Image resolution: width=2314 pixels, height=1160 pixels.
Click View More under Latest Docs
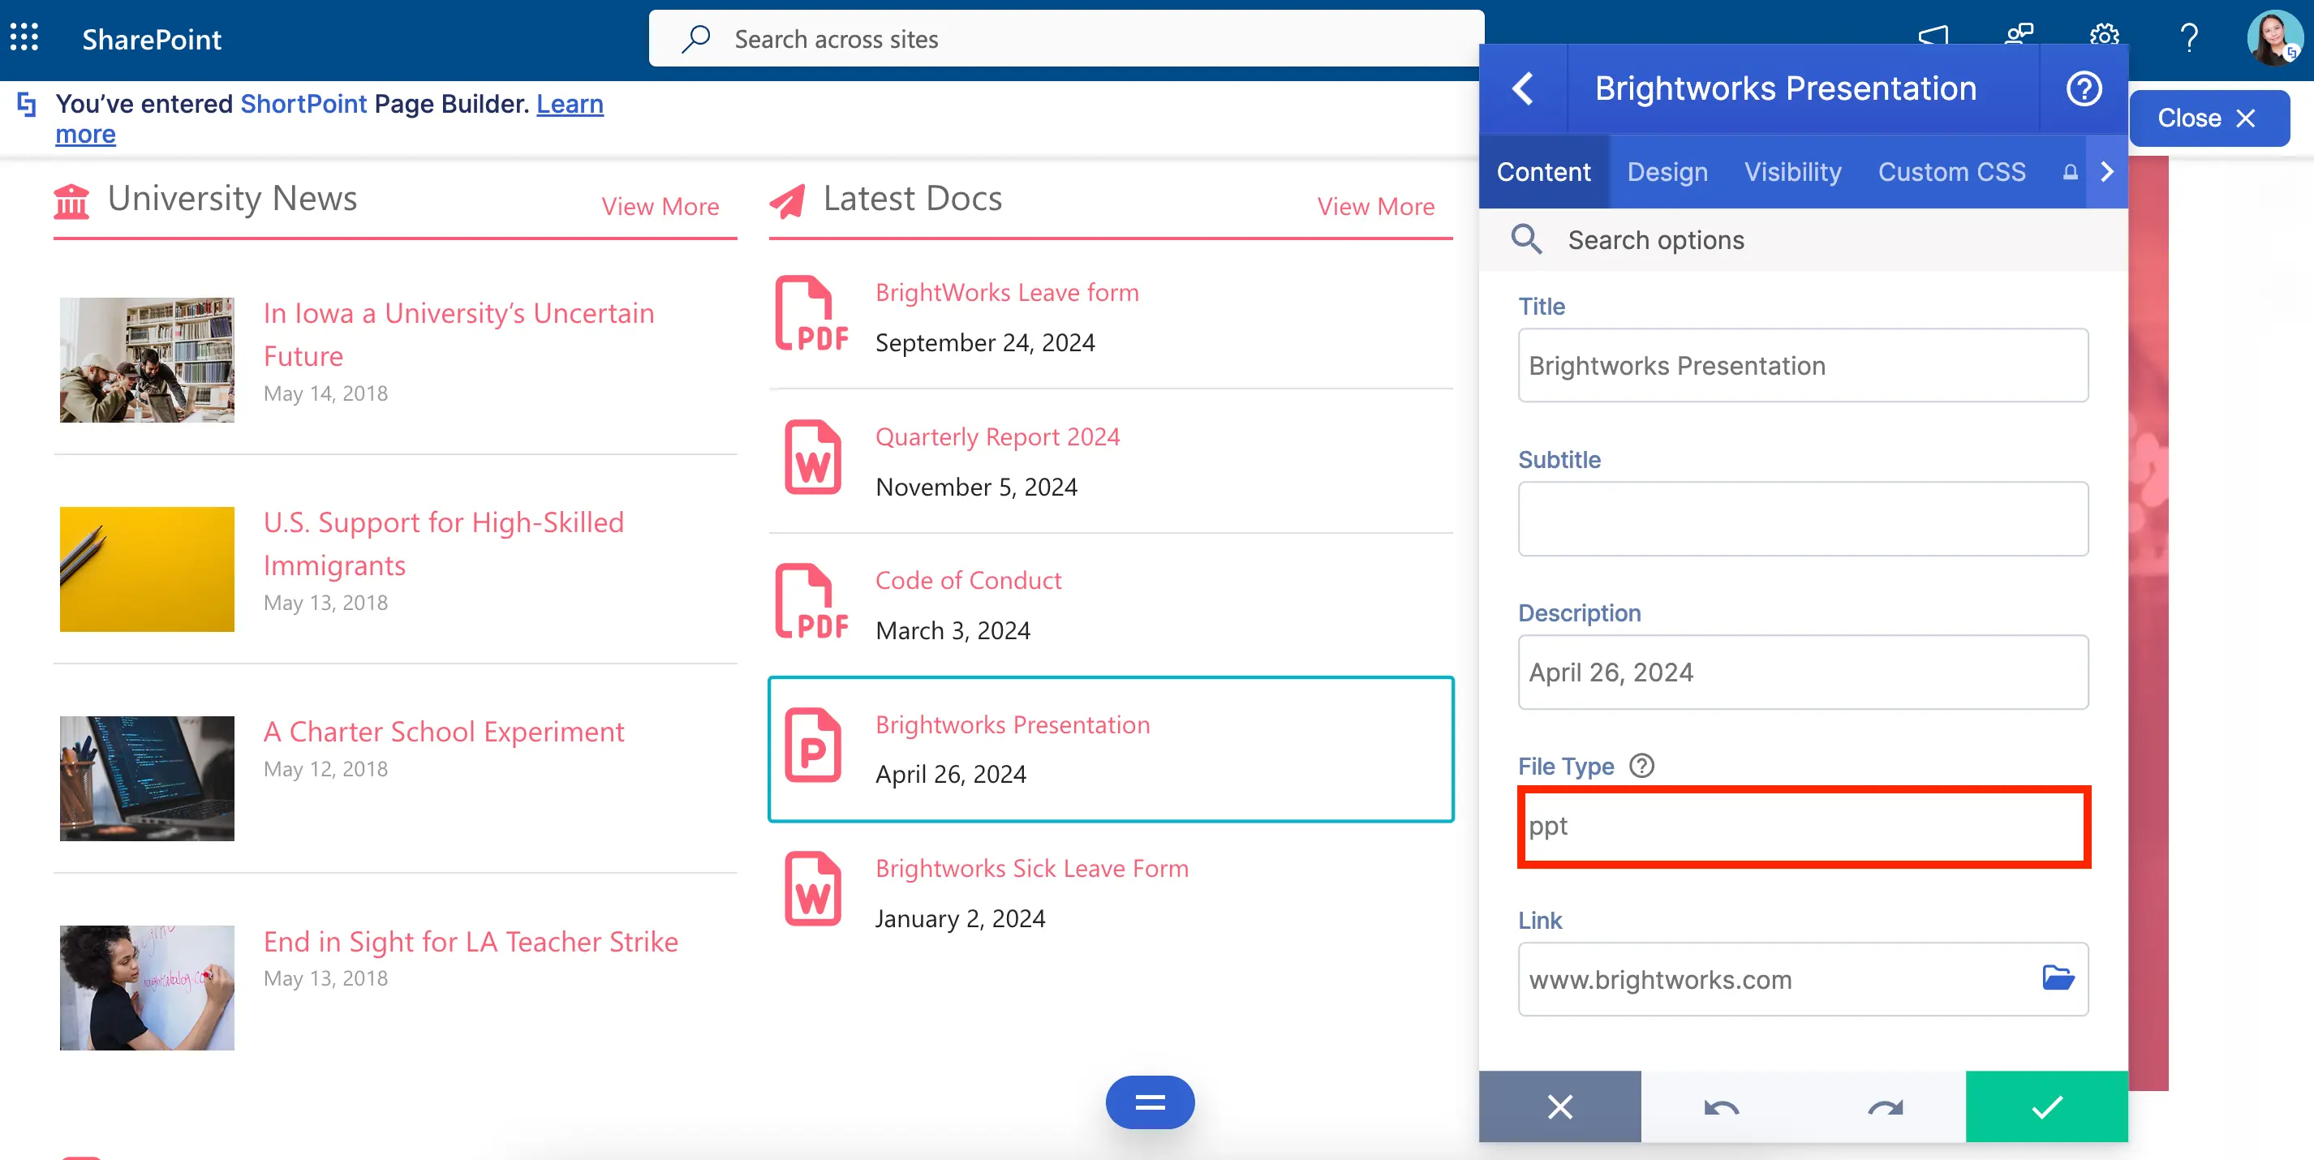tap(1375, 207)
